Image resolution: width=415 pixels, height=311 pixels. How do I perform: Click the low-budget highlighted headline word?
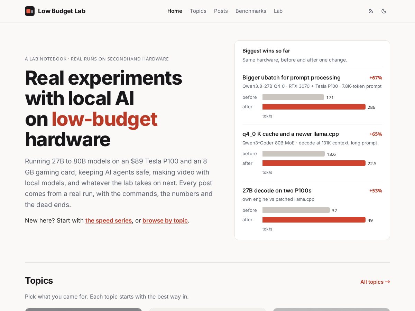click(104, 119)
